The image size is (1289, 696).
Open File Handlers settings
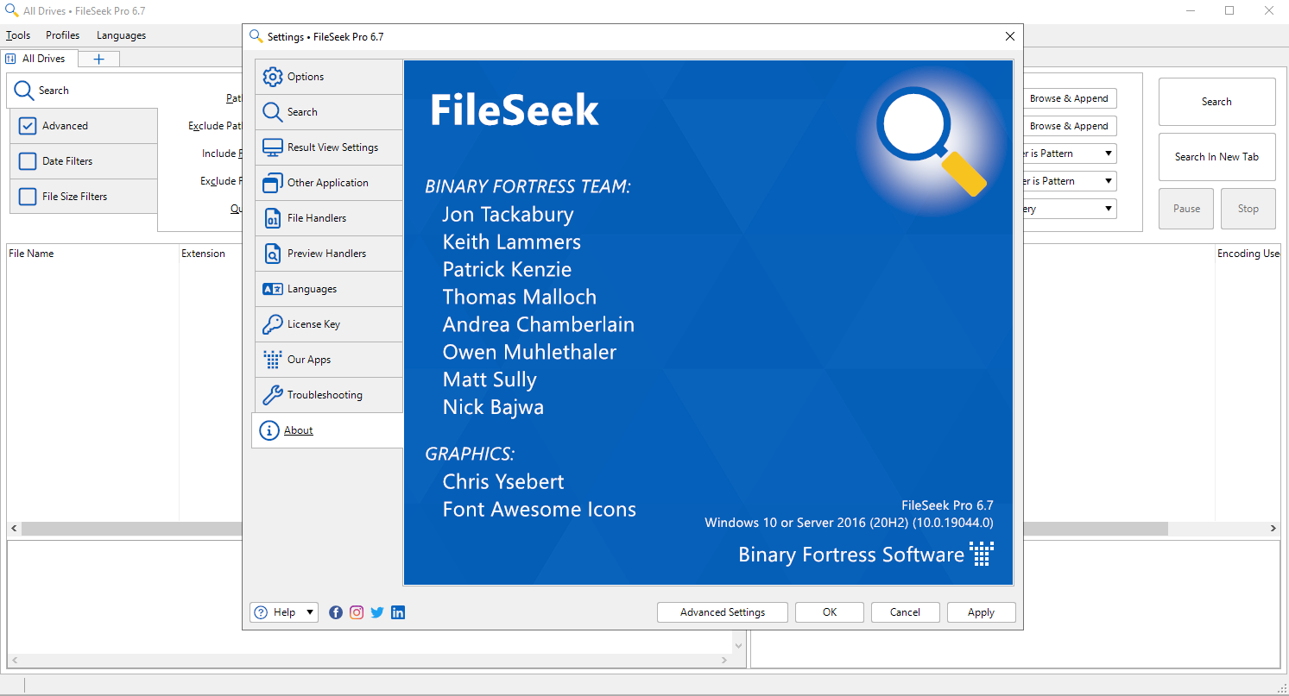tap(329, 218)
